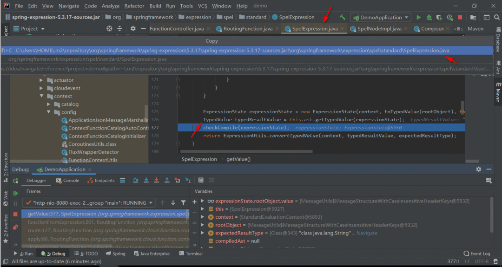
Task: Click Run to Cursor debugger icon
Action: point(188,180)
